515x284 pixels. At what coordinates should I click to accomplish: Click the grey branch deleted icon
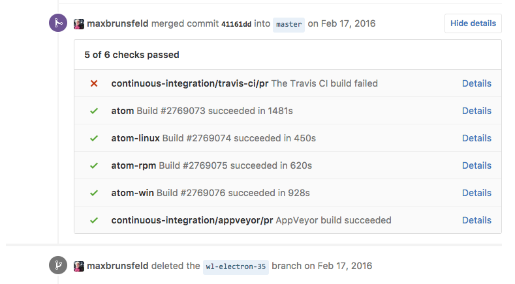pyautogui.click(x=59, y=266)
